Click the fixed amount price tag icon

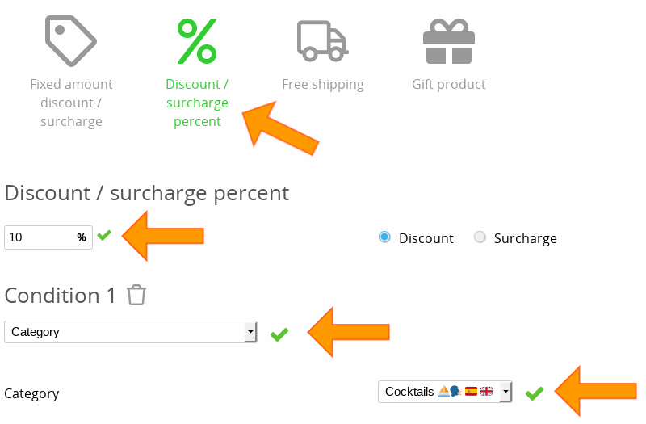coord(71,40)
